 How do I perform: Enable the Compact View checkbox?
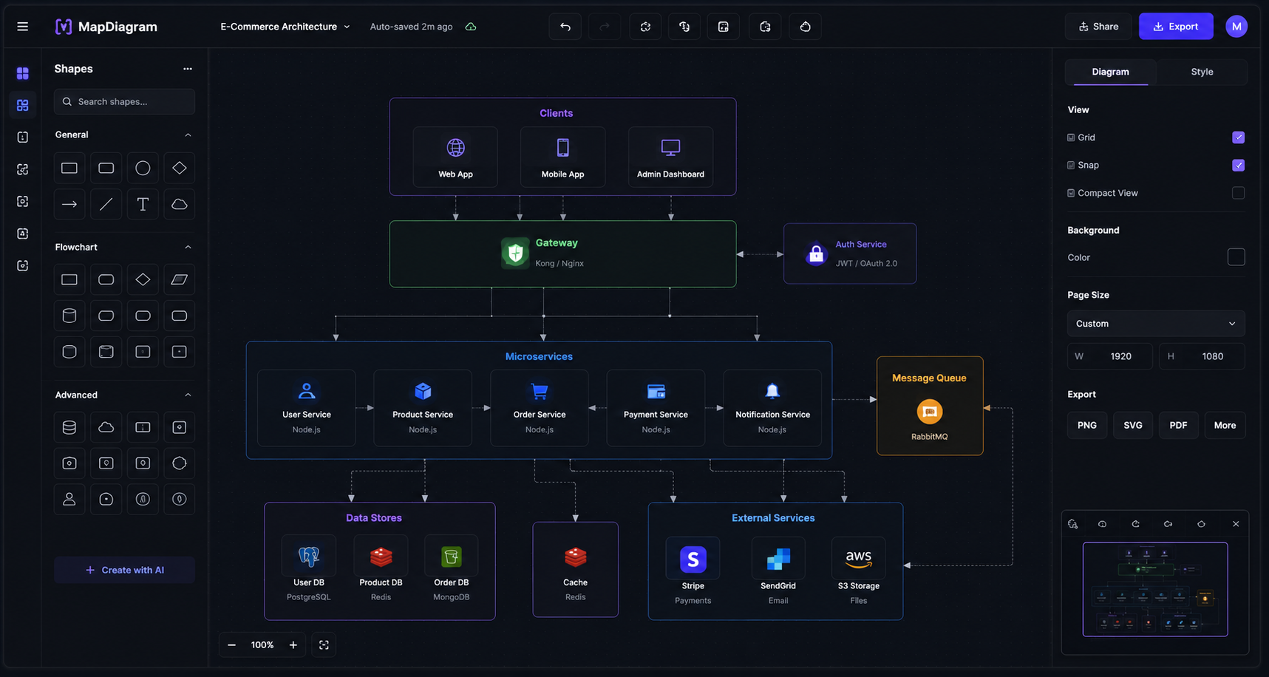[x=1239, y=193]
